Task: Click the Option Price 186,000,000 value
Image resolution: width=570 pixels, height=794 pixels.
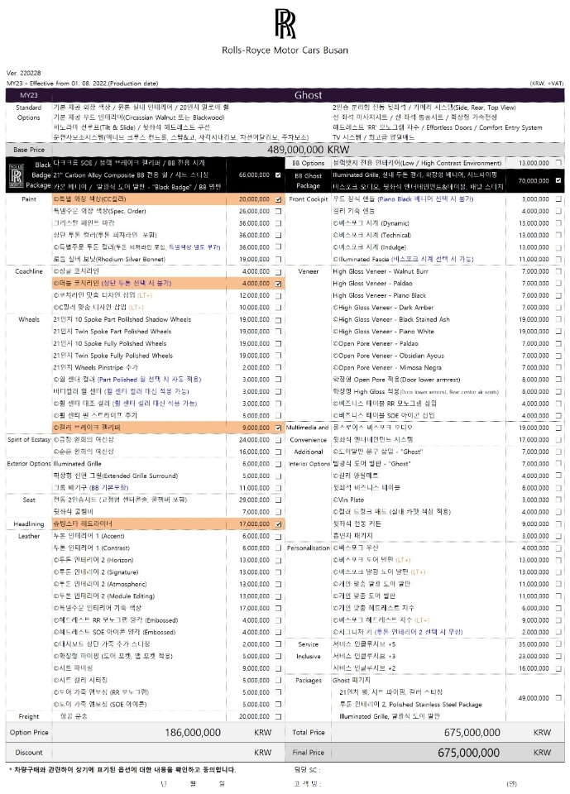Action: point(193,732)
